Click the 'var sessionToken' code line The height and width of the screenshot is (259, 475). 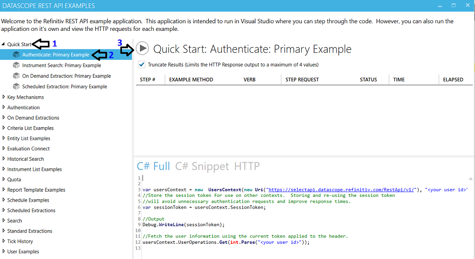click(204, 207)
